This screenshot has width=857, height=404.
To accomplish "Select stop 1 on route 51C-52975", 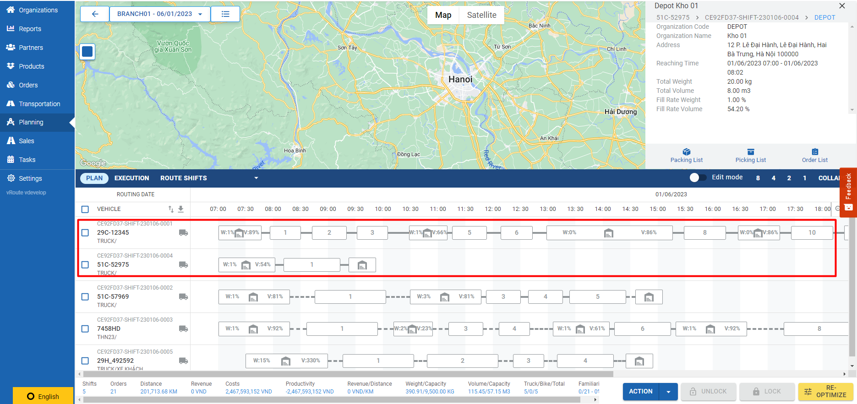I will (312, 265).
